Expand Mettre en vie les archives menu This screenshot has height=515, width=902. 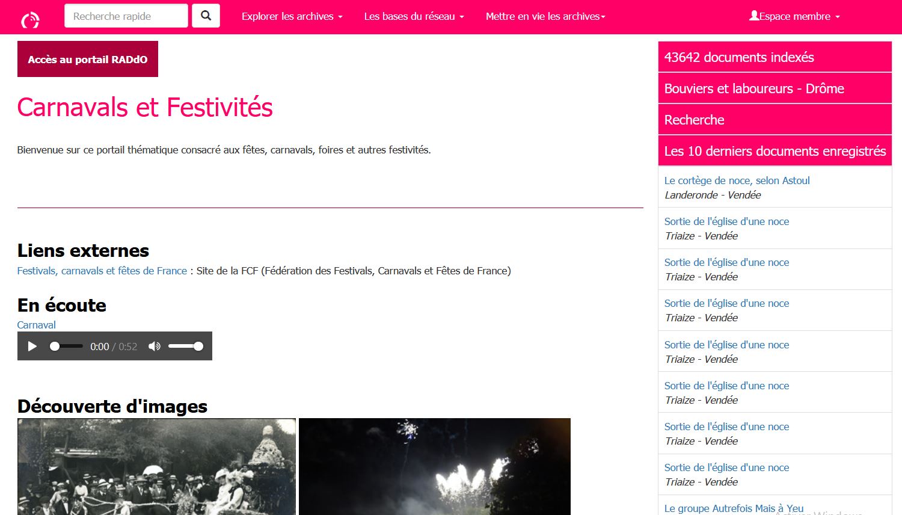click(545, 16)
